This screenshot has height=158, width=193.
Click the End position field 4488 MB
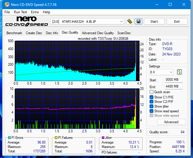pos(173,86)
